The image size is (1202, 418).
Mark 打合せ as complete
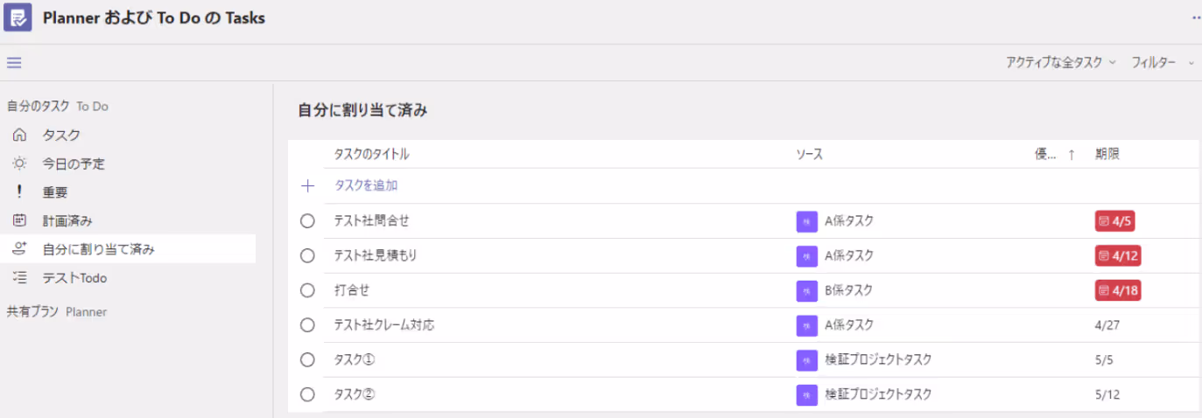click(307, 290)
